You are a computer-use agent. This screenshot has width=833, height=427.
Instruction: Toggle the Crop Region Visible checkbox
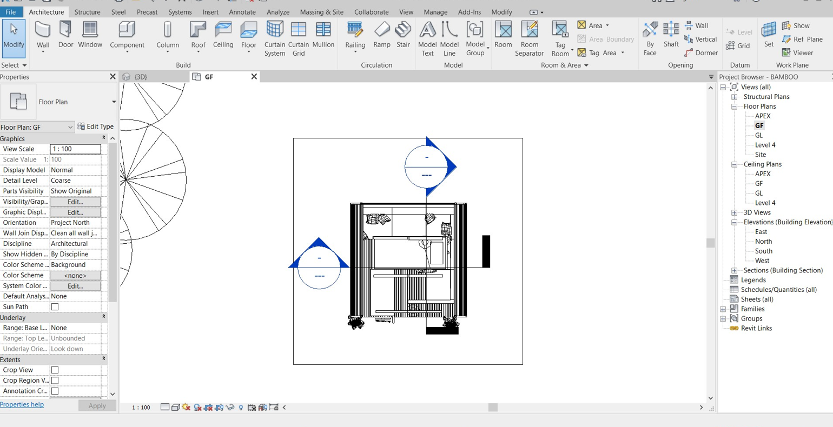coord(55,381)
